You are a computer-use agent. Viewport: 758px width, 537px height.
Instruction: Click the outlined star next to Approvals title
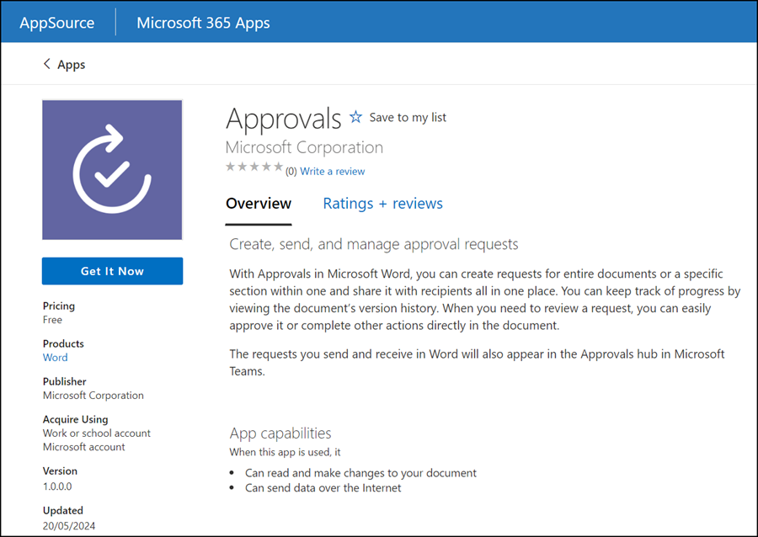(355, 117)
